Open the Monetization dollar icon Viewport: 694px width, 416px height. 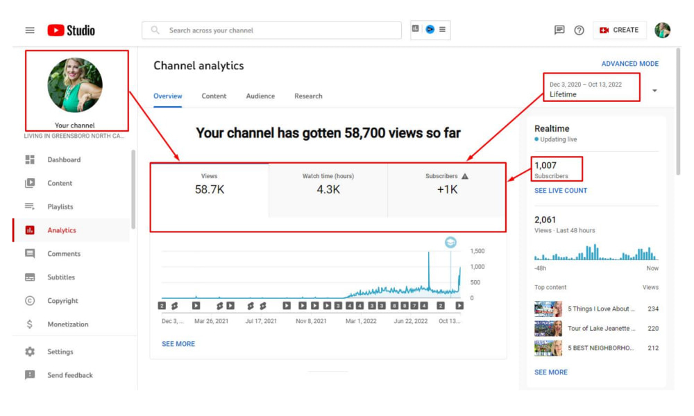tap(30, 324)
